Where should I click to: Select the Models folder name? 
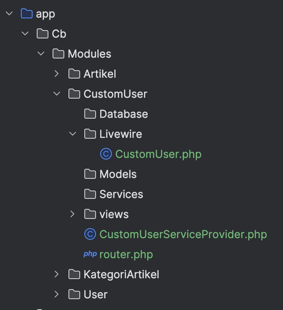coord(118,174)
